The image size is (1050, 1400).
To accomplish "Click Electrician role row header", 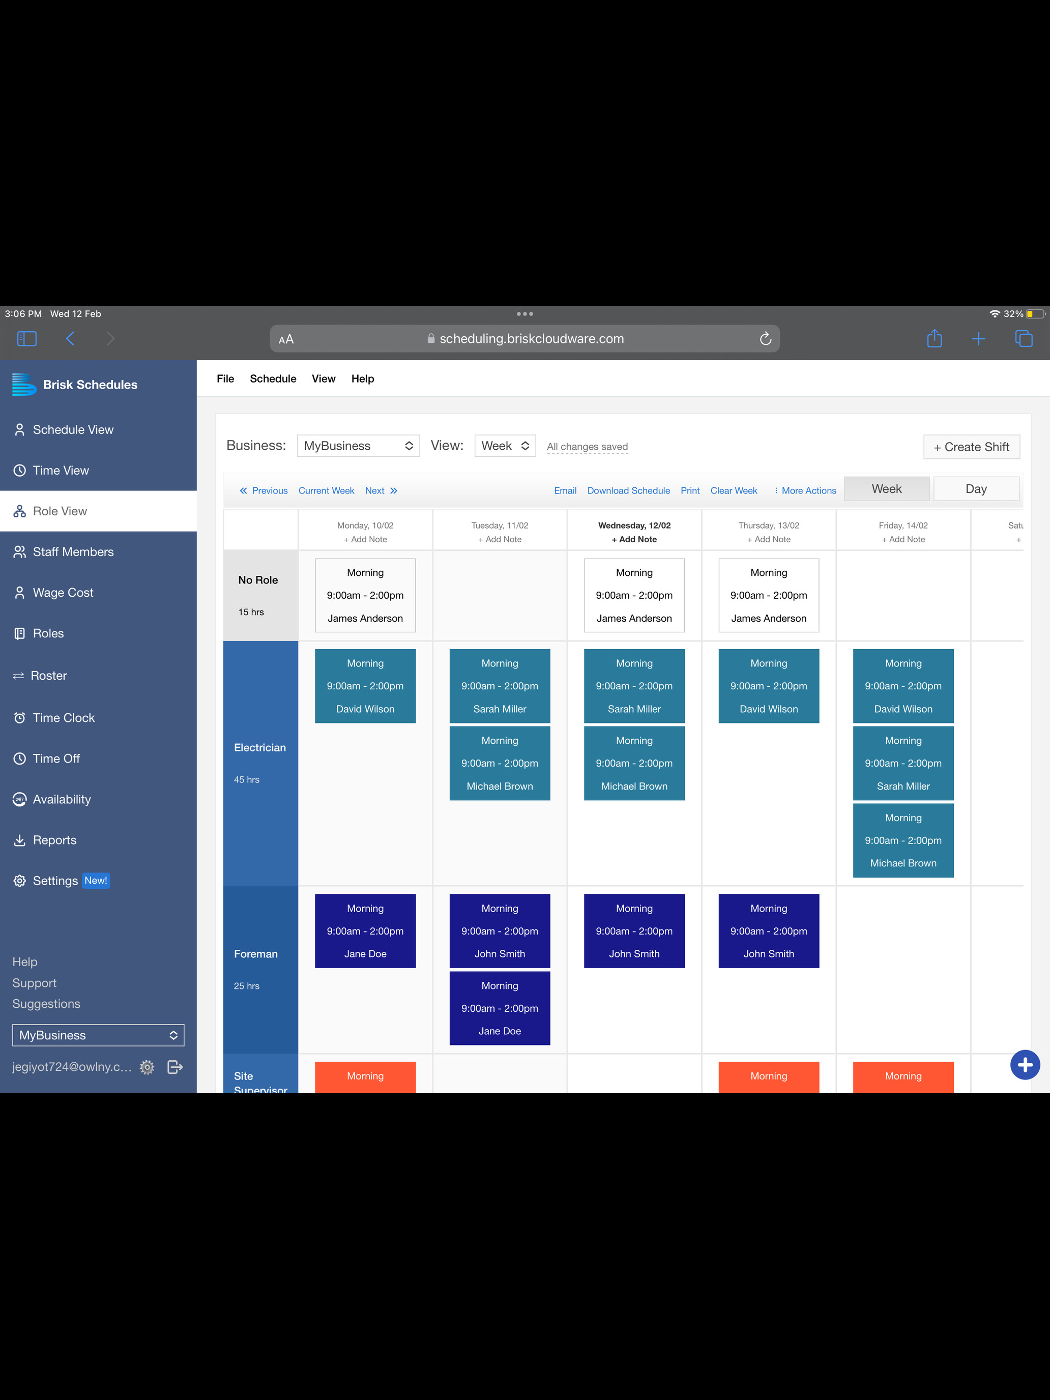I will point(260,763).
